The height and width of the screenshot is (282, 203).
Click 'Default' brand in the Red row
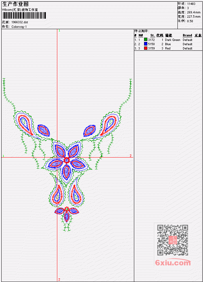(x=187, y=48)
